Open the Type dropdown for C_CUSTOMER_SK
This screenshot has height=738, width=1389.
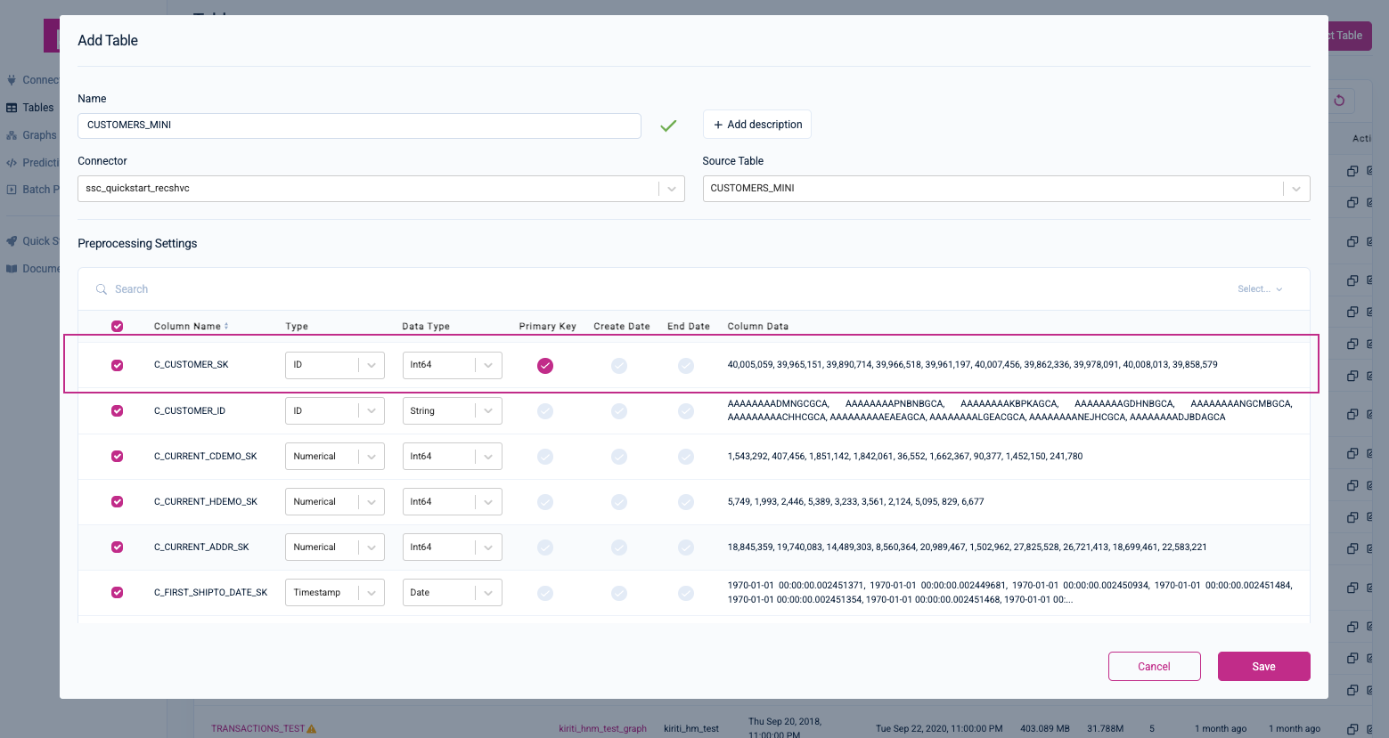pos(335,365)
